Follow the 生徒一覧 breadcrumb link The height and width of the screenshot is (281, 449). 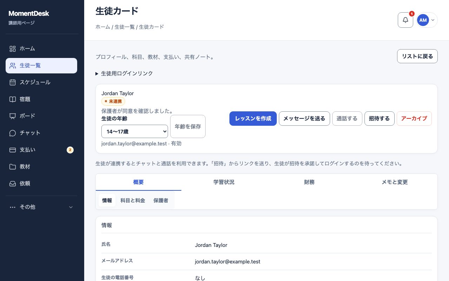pos(125,27)
